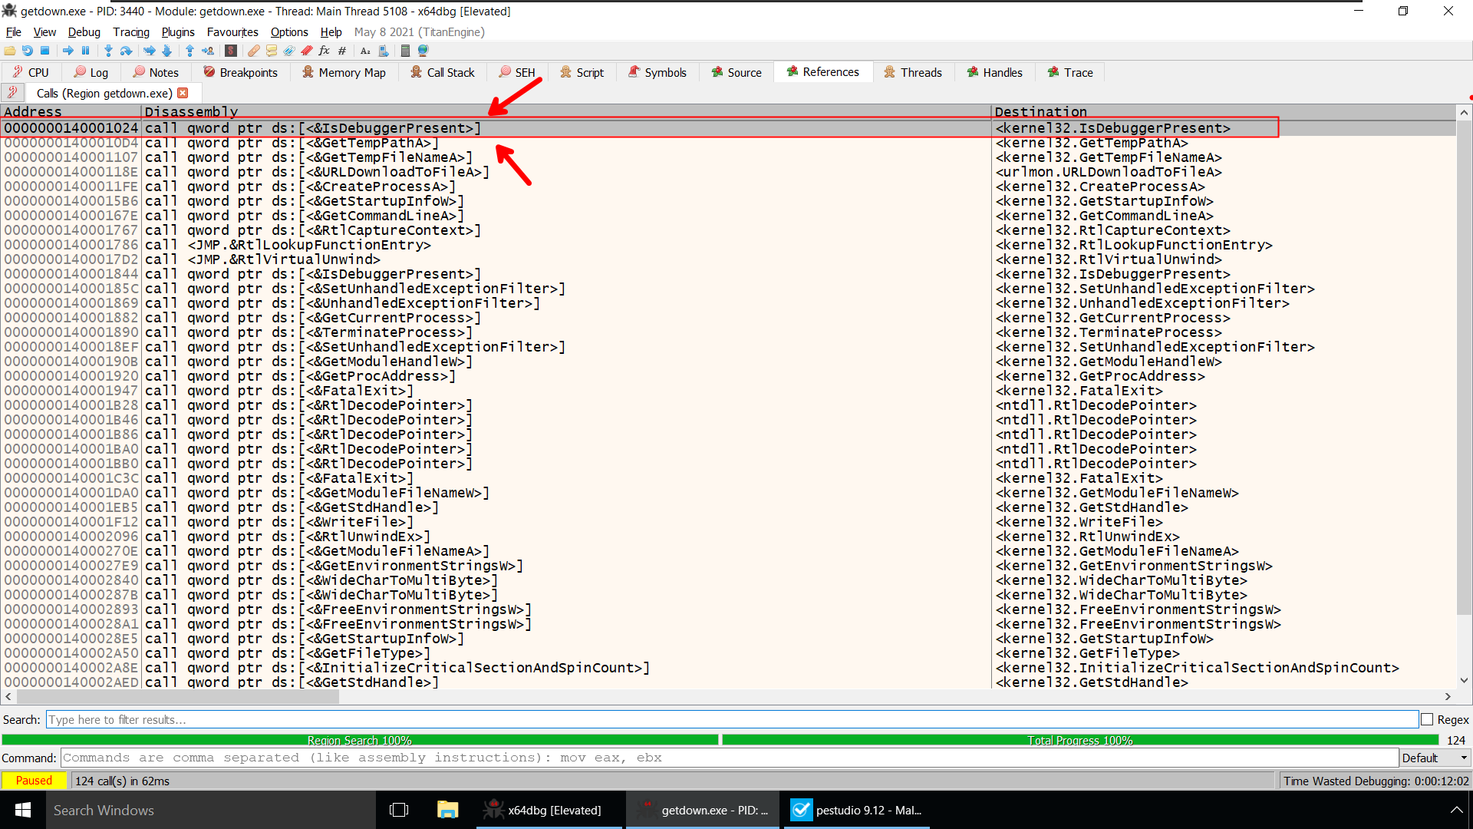Enable the Regex checkbox
Image resolution: width=1473 pixels, height=829 pixels.
point(1427,719)
